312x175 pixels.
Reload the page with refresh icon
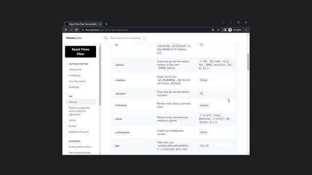[77, 30]
